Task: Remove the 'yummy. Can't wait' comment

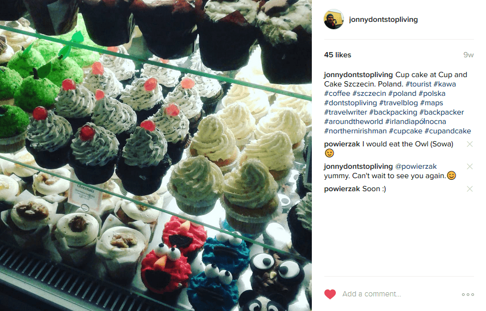Action: [469, 167]
